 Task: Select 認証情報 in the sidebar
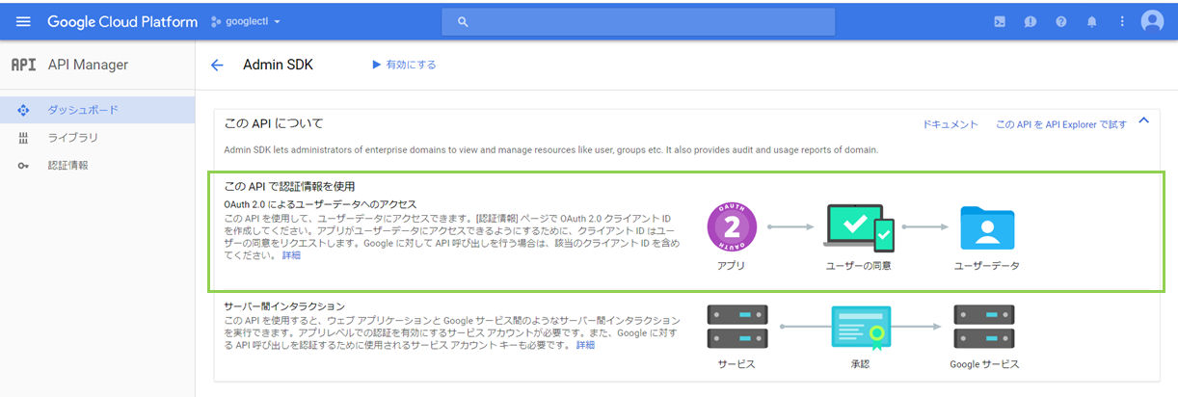pyautogui.click(x=97, y=166)
